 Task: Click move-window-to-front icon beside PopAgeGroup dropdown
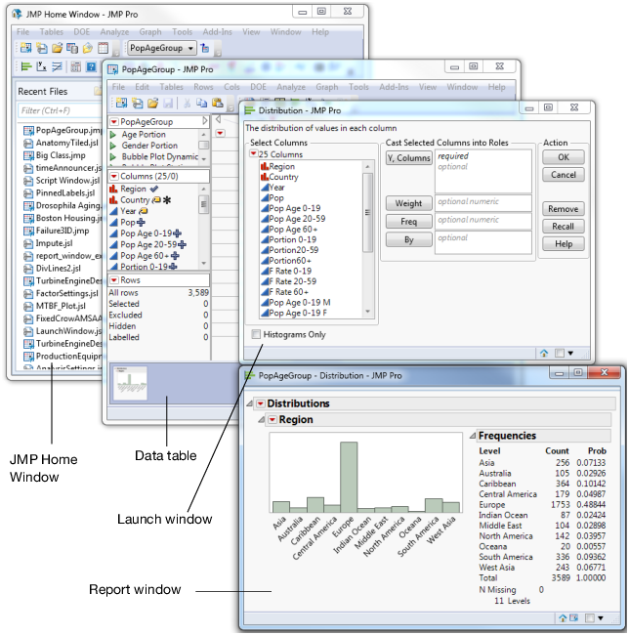pyautogui.click(x=205, y=48)
